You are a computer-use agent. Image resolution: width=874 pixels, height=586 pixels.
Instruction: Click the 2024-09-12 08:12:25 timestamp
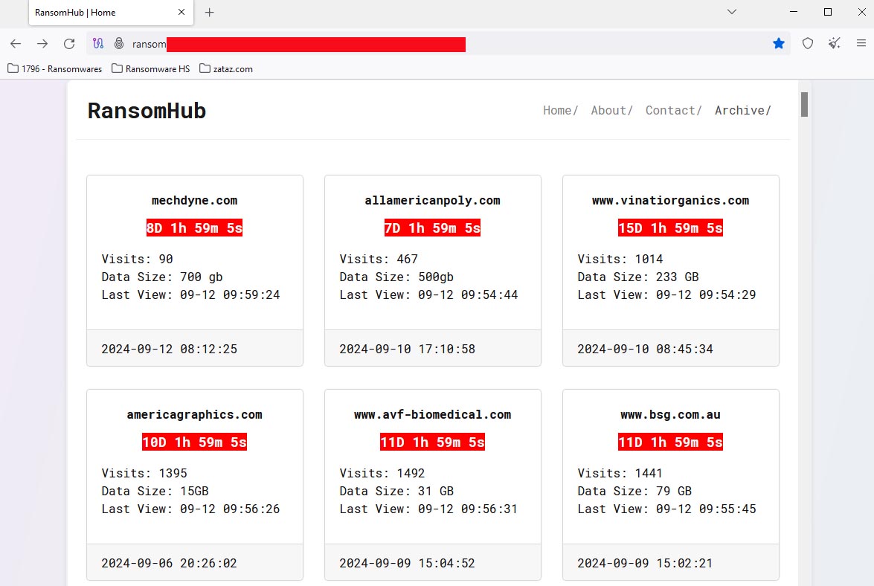170,349
